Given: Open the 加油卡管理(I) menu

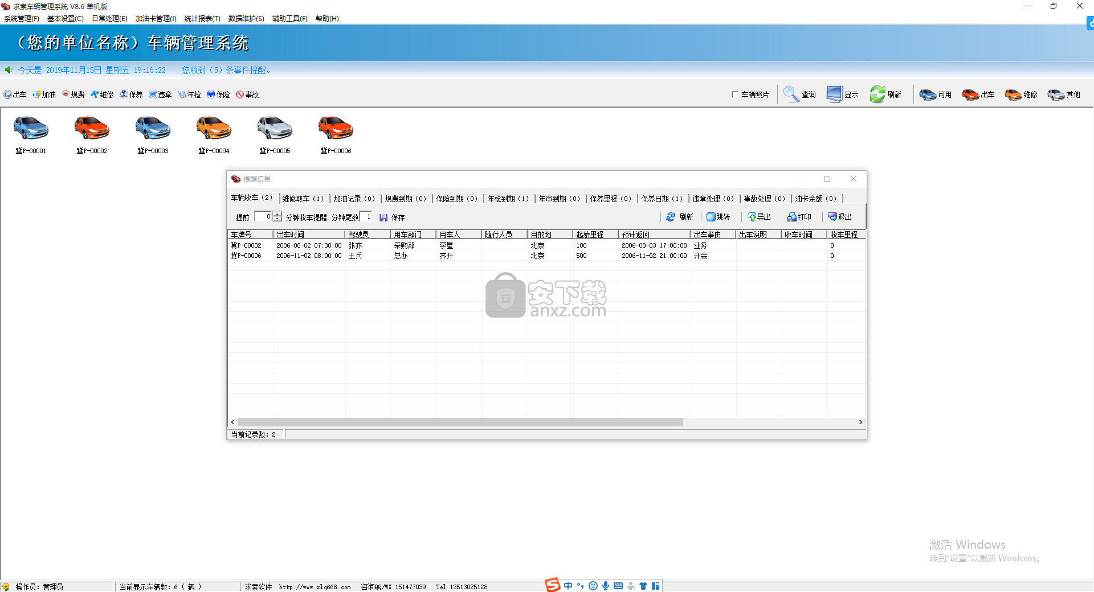Looking at the screenshot, I should pyautogui.click(x=156, y=19).
